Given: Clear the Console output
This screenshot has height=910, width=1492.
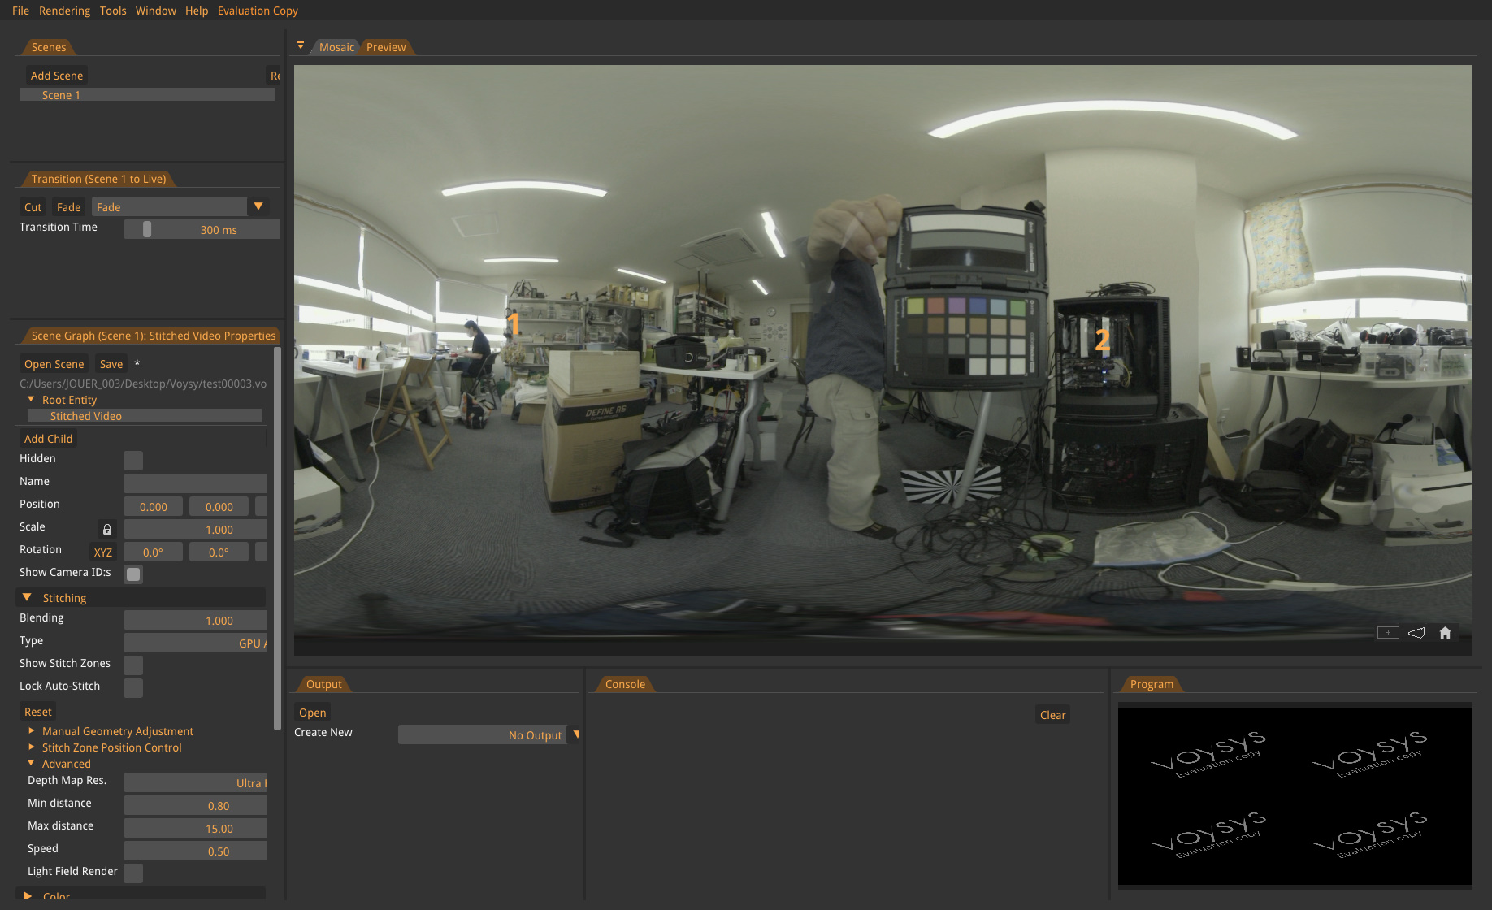Looking at the screenshot, I should [1052, 714].
